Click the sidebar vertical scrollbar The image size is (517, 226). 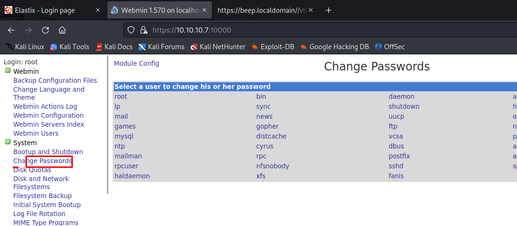click(107, 125)
